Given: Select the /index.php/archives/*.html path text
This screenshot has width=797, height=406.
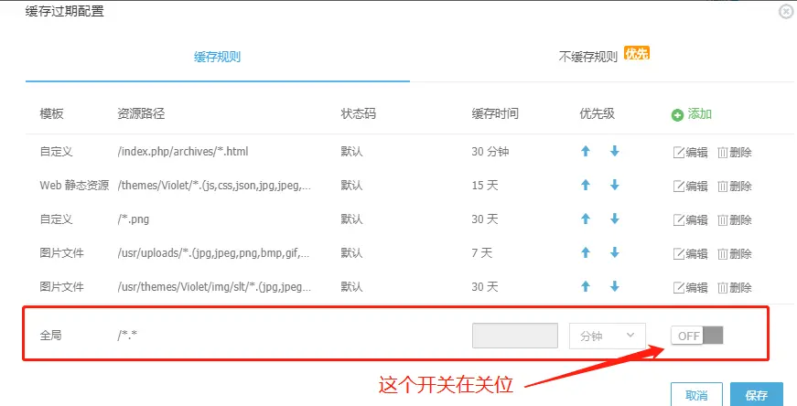Looking at the screenshot, I should (183, 152).
